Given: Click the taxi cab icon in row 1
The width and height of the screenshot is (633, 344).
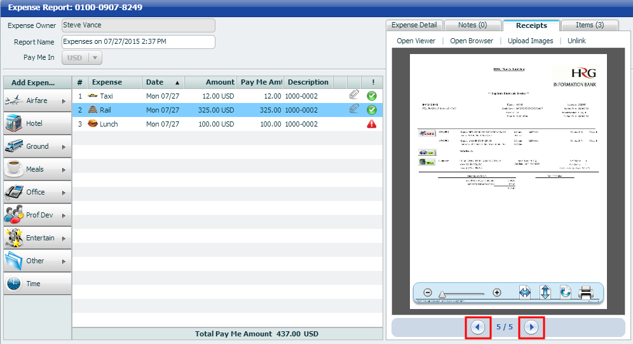Looking at the screenshot, I should coord(93,95).
